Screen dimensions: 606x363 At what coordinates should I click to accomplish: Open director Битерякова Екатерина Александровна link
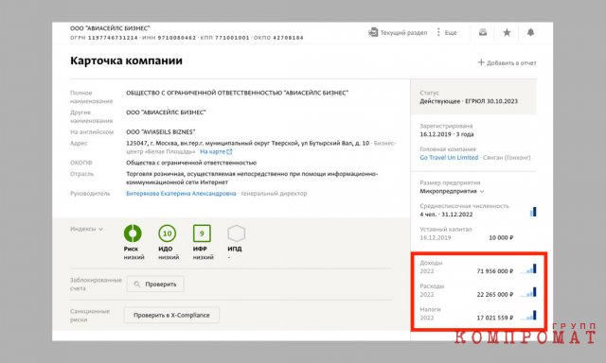tap(181, 193)
